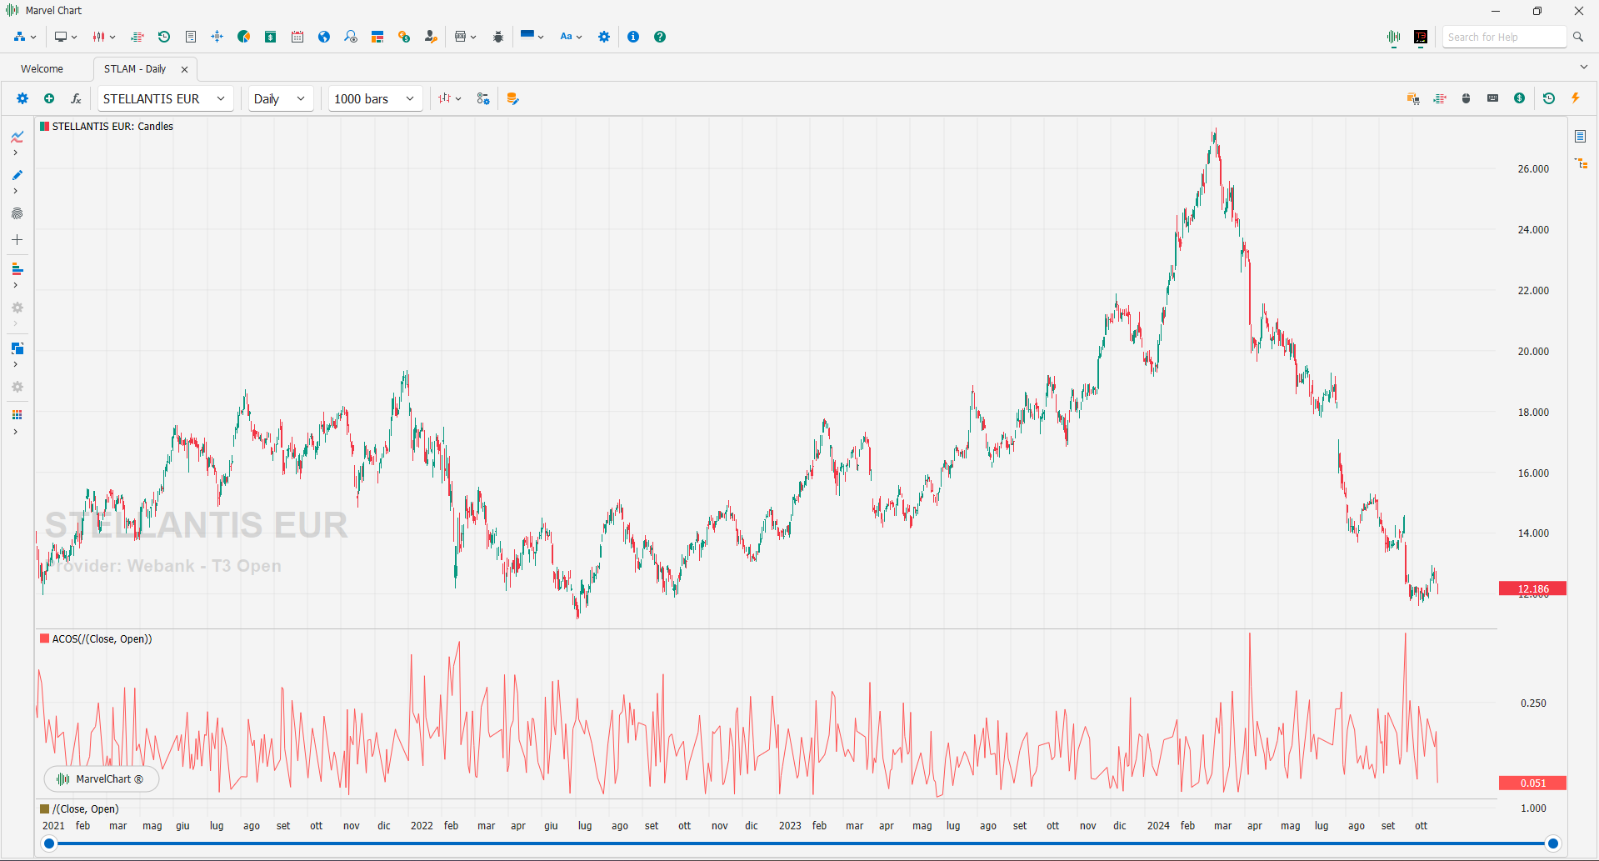Close the STLAM - Daily tab
This screenshot has height=861, width=1599.
[x=185, y=69]
